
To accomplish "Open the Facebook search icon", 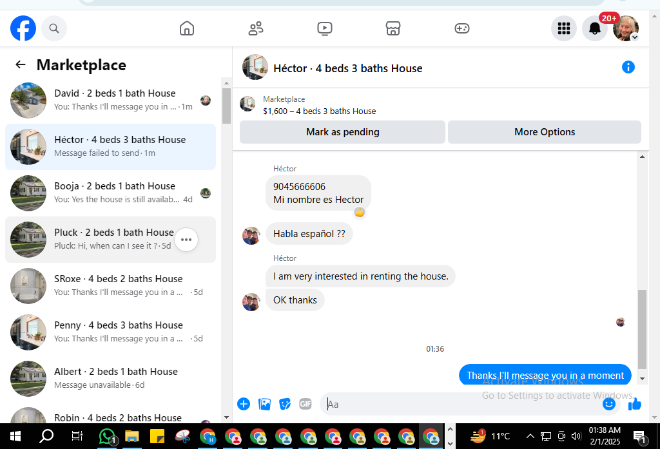I will click(x=54, y=28).
